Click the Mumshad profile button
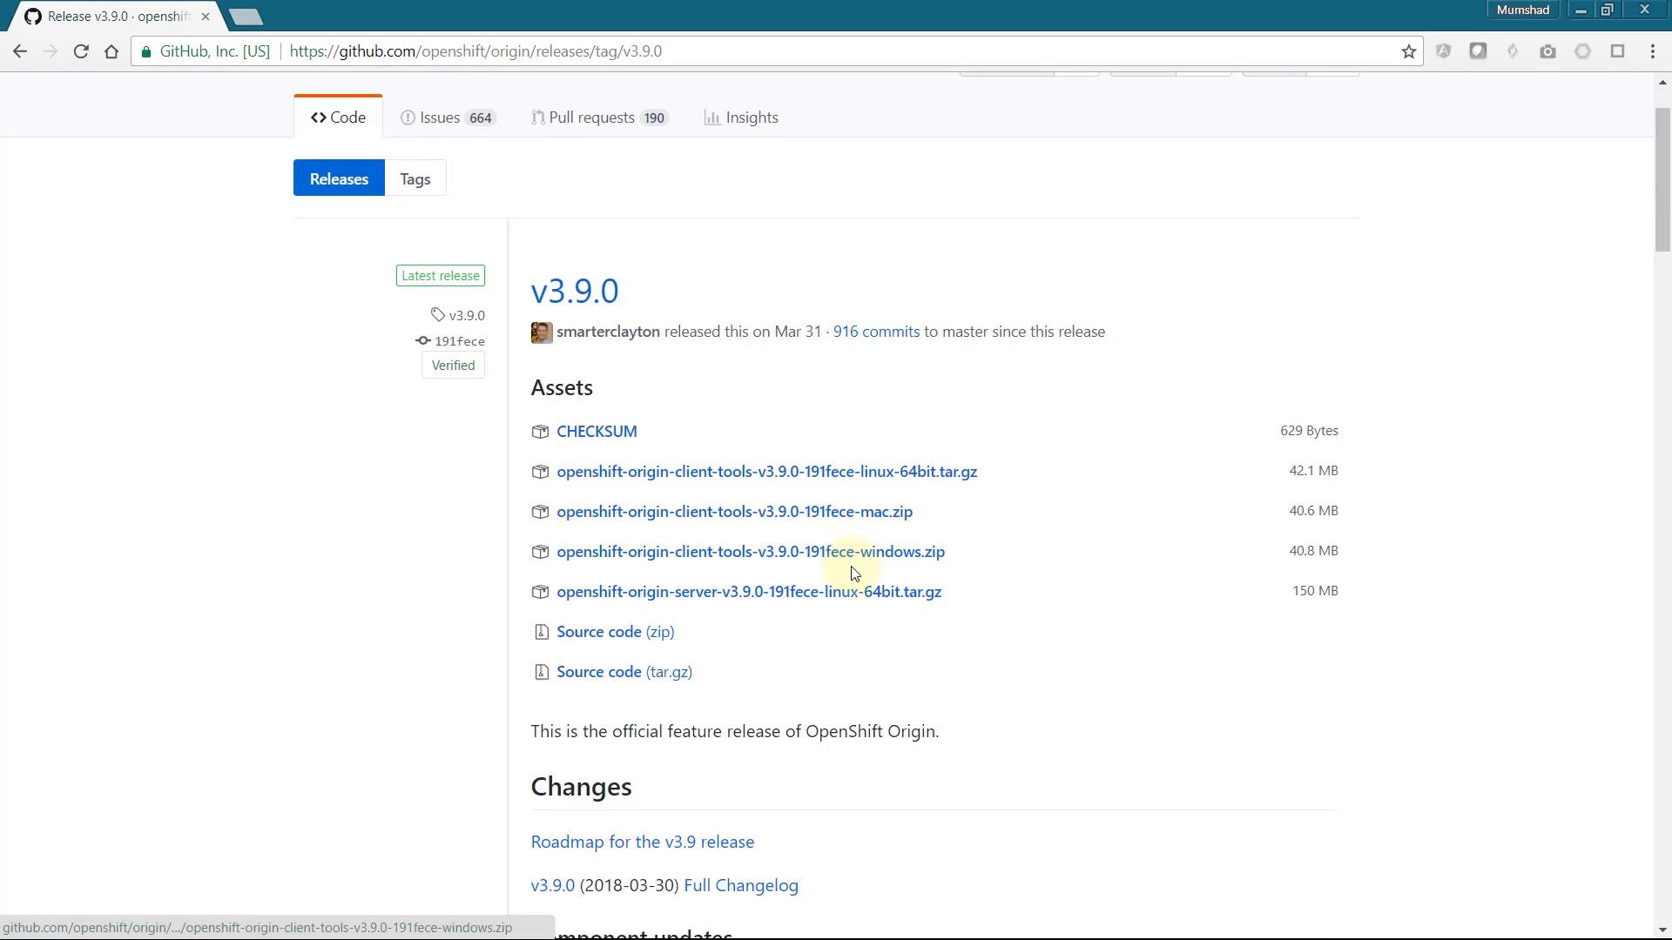This screenshot has width=1672, height=940. point(1522,10)
